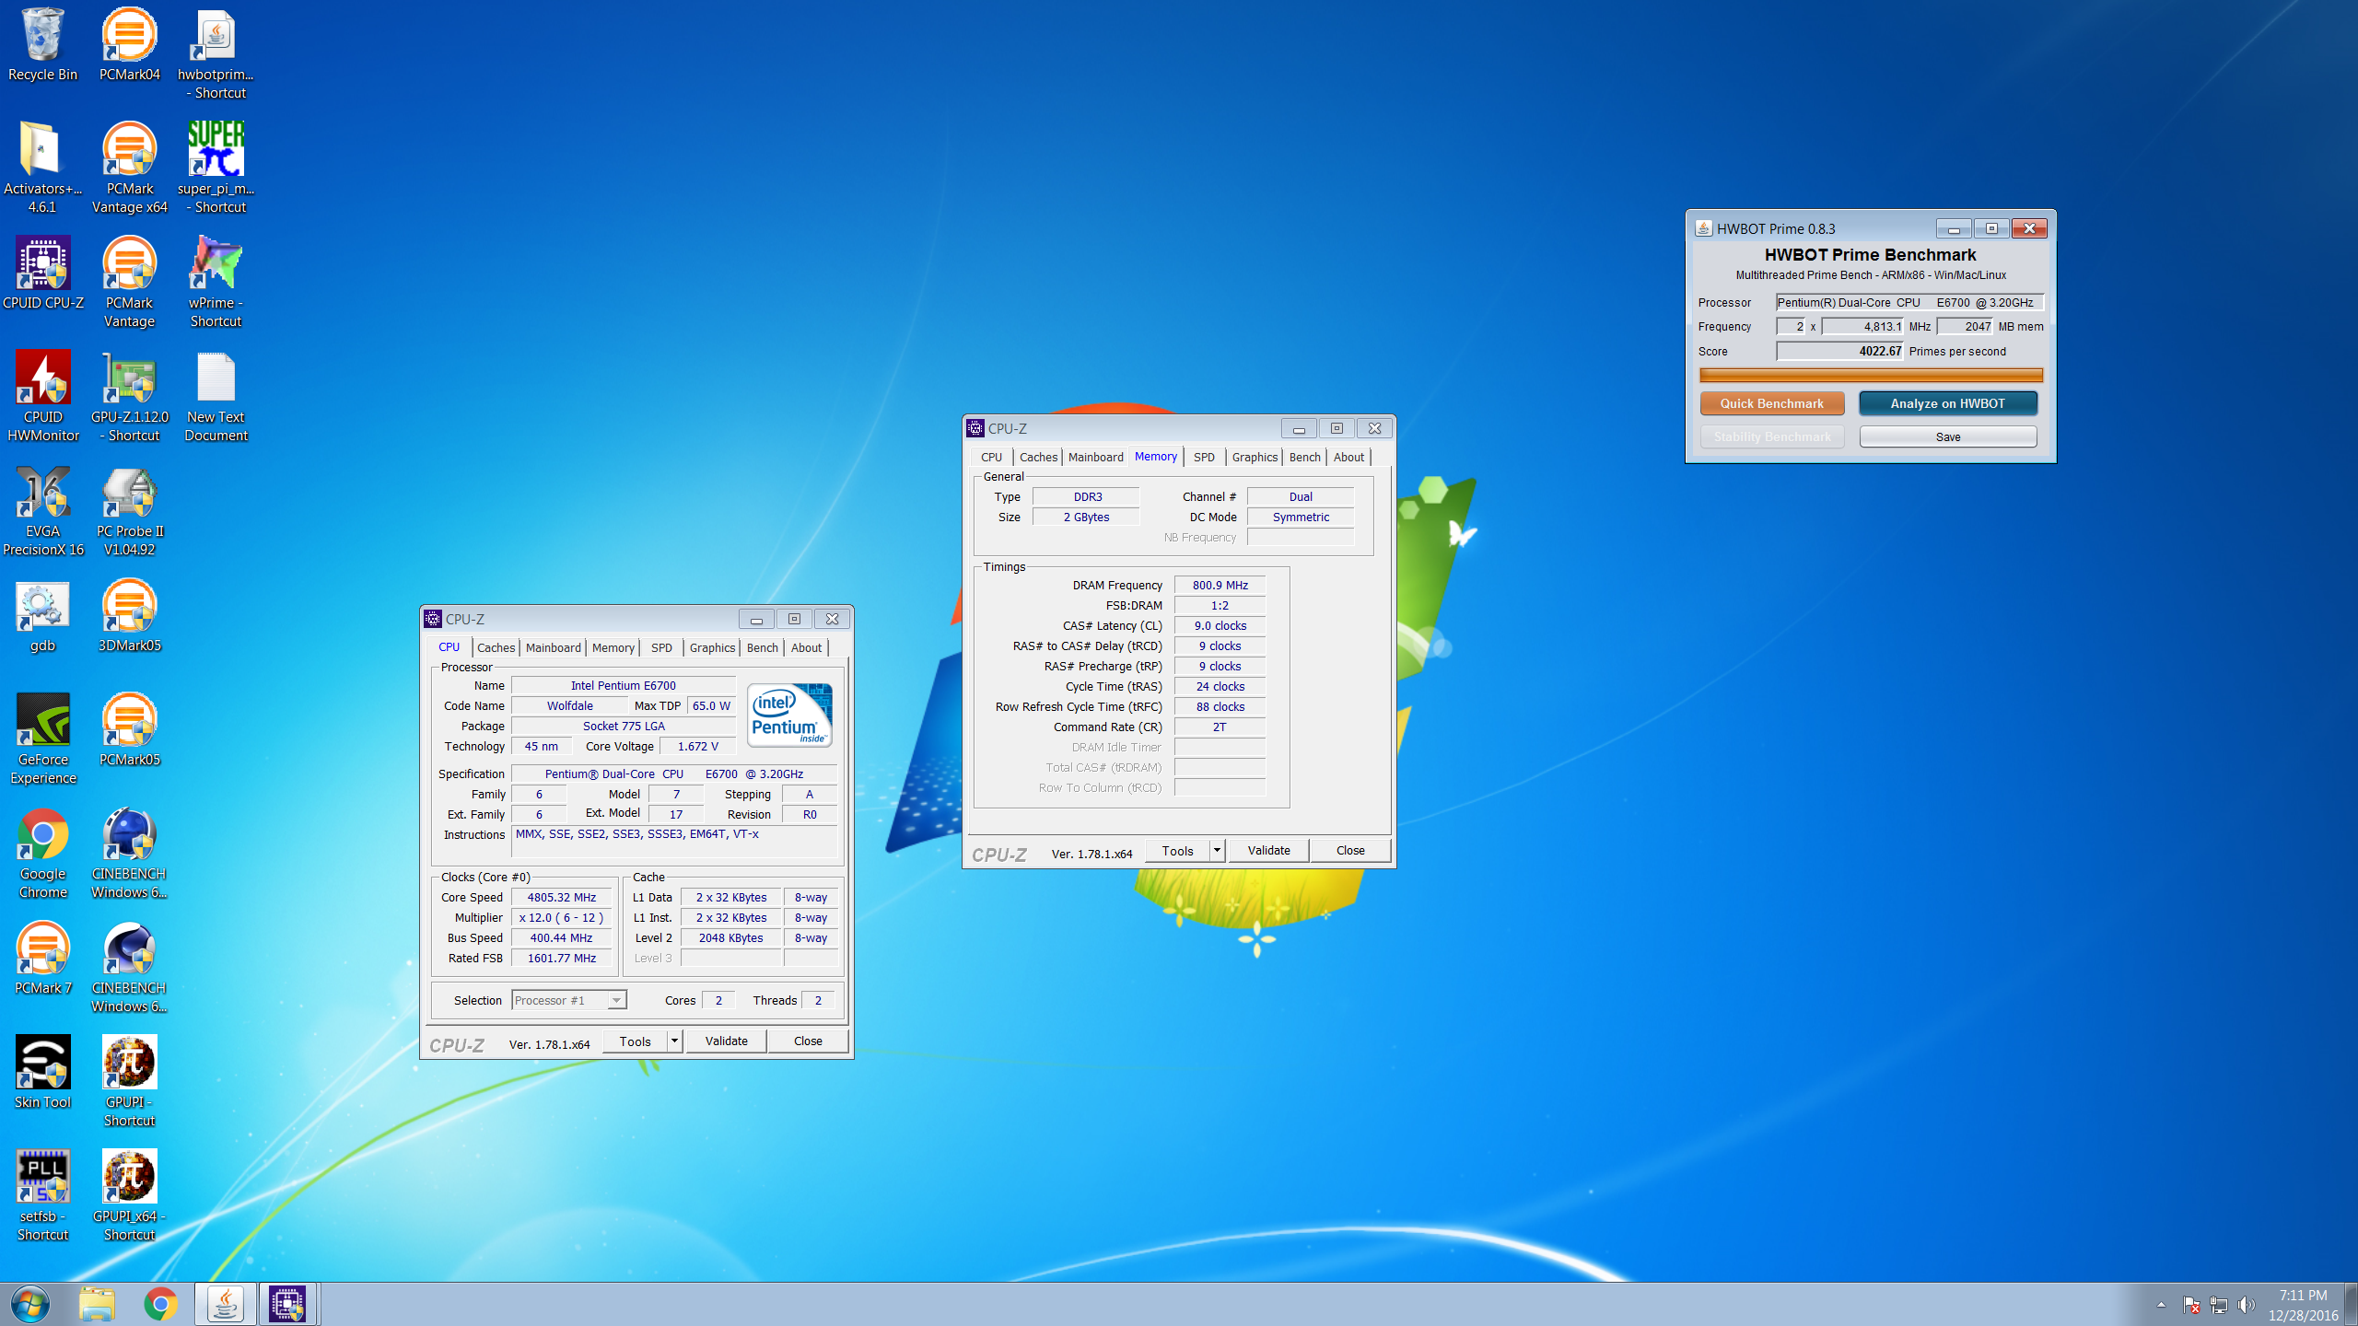Click Close button in Memory window
Screen dimensions: 2358x1326
click(1350, 850)
